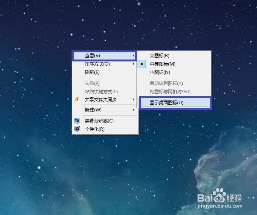257x215 pixels.
Task: Toggle 将图标与网格对齐(I) option
Action: pyautogui.click(x=174, y=91)
